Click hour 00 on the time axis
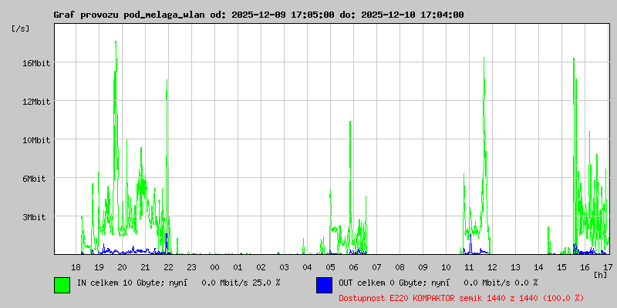 click(x=214, y=266)
